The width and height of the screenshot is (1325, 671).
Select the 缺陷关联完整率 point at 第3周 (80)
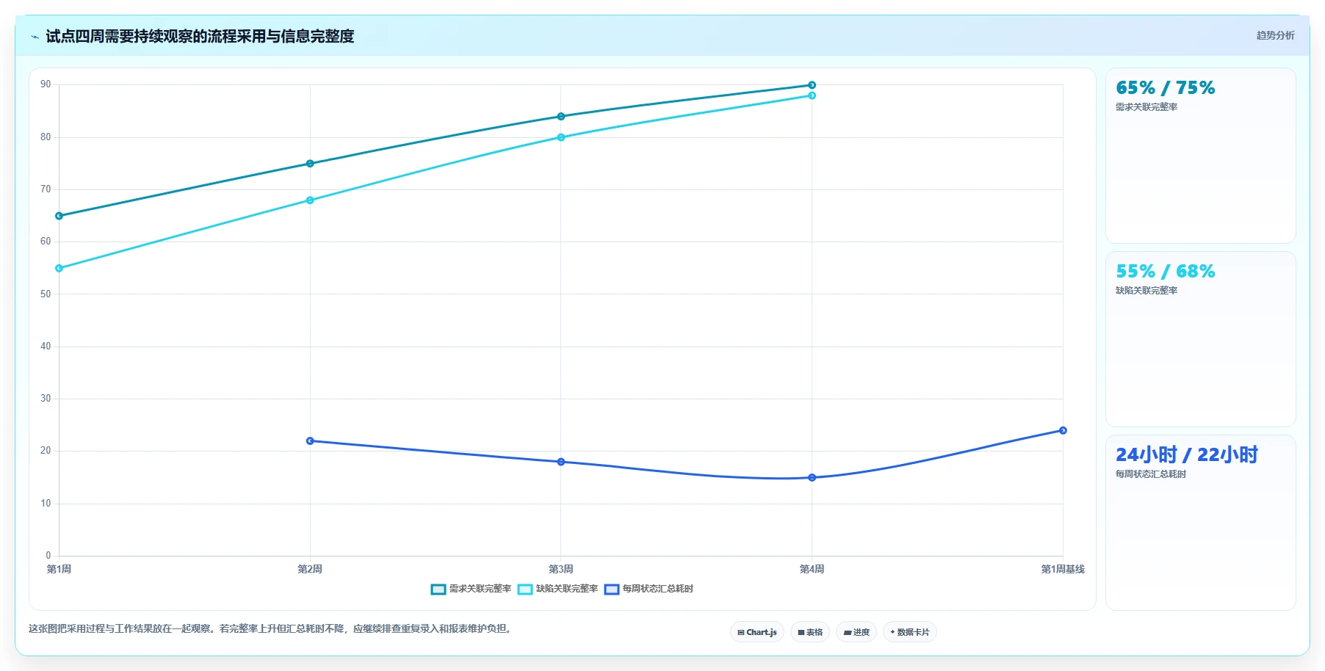[561, 137]
